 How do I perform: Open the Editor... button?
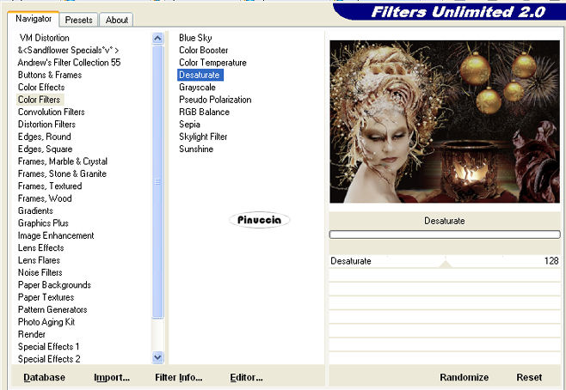pyautogui.click(x=247, y=377)
